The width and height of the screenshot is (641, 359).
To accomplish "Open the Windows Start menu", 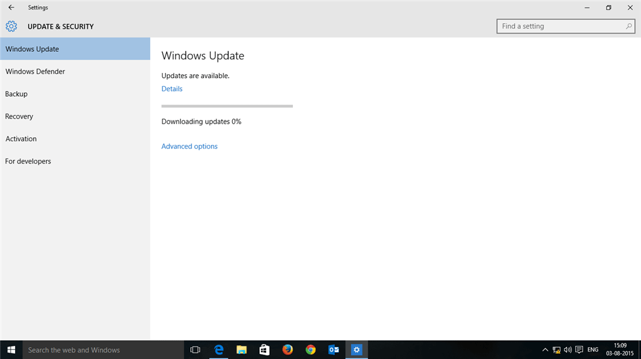I will (x=11, y=350).
